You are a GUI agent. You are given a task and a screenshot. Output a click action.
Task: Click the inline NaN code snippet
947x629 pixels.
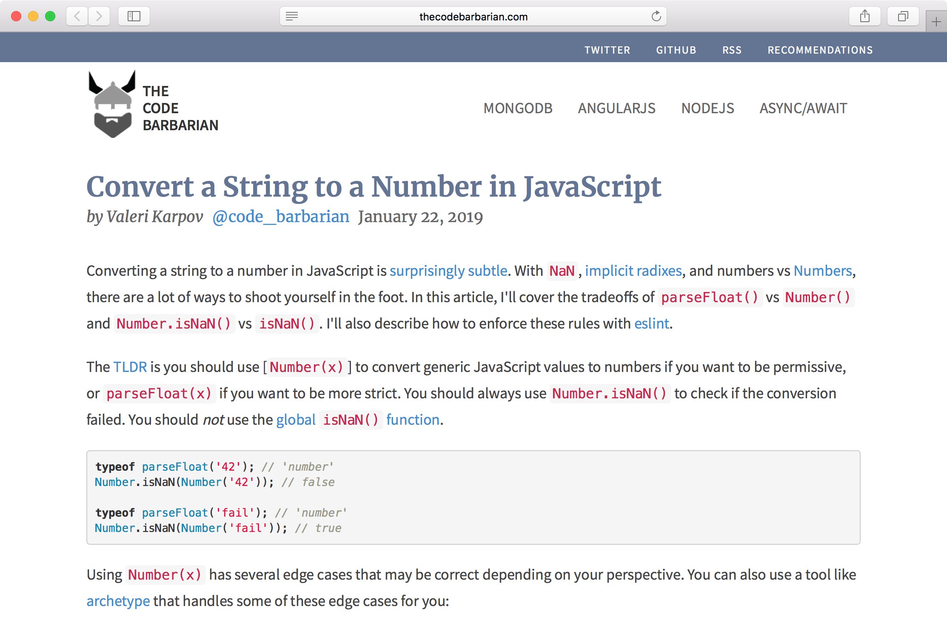tap(562, 271)
